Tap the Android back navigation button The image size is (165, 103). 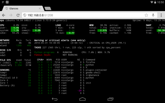coord(55,99)
